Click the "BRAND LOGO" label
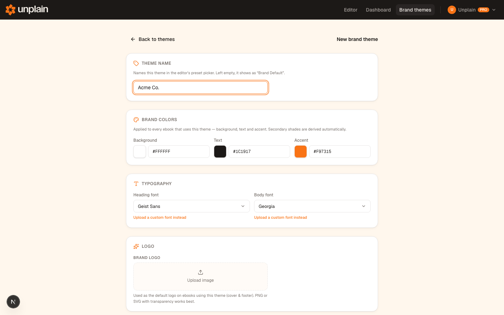 coord(147,258)
